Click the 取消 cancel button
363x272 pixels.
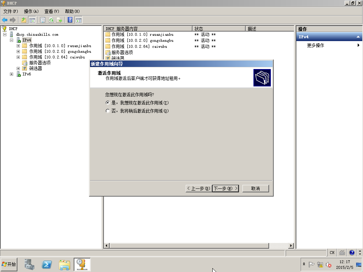pyautogui.click(x=256, y=188)
